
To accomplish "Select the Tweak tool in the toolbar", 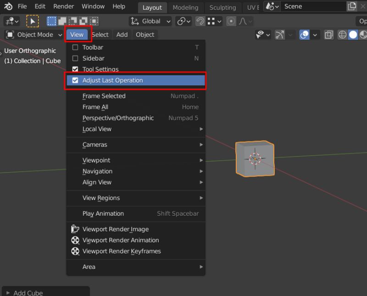I will coord(33,21).
